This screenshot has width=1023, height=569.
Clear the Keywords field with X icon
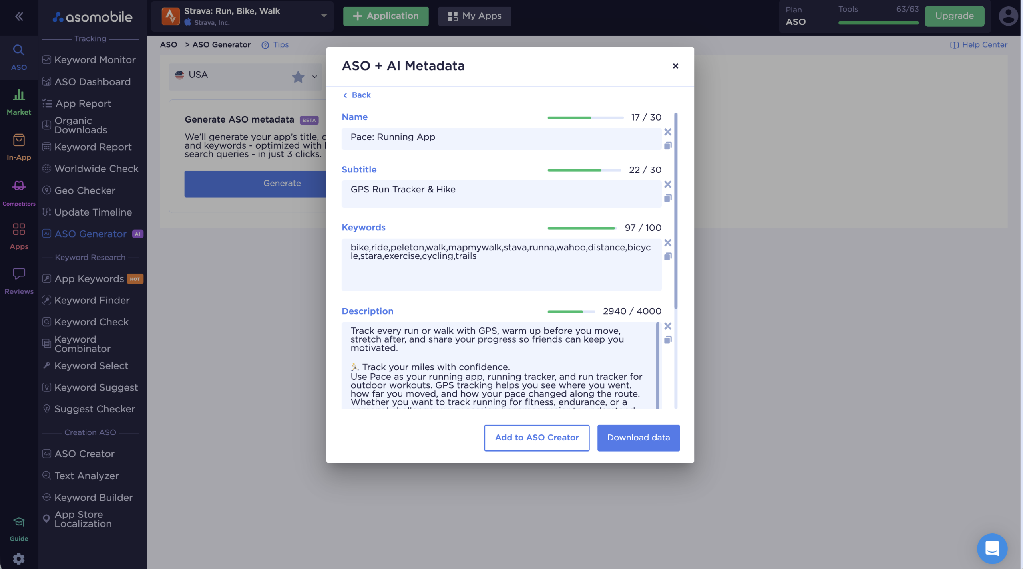tap(667, 243)
